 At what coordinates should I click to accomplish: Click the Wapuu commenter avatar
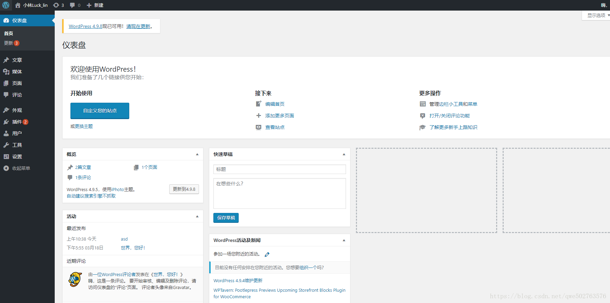point(75,279)
